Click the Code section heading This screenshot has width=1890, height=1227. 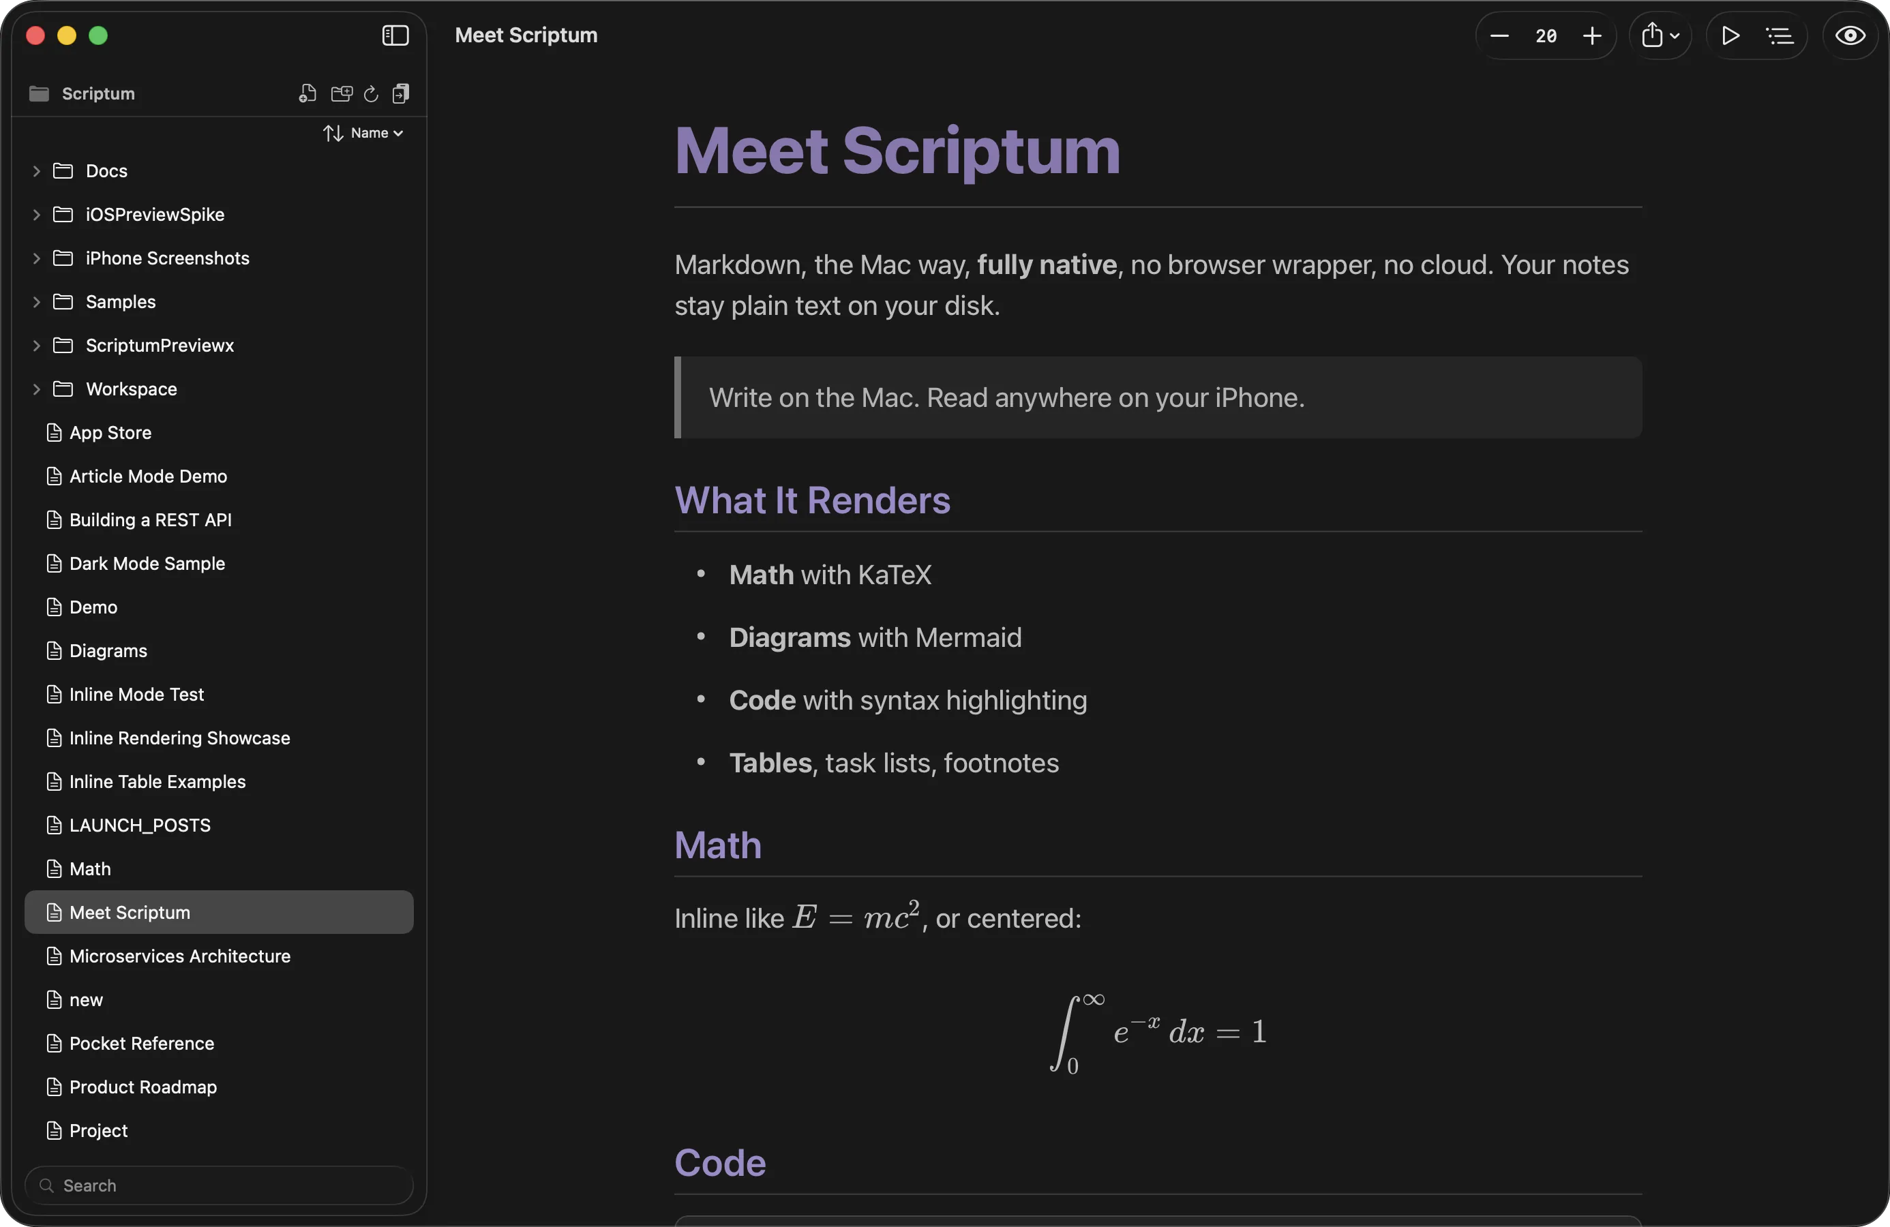[720, 1164]
